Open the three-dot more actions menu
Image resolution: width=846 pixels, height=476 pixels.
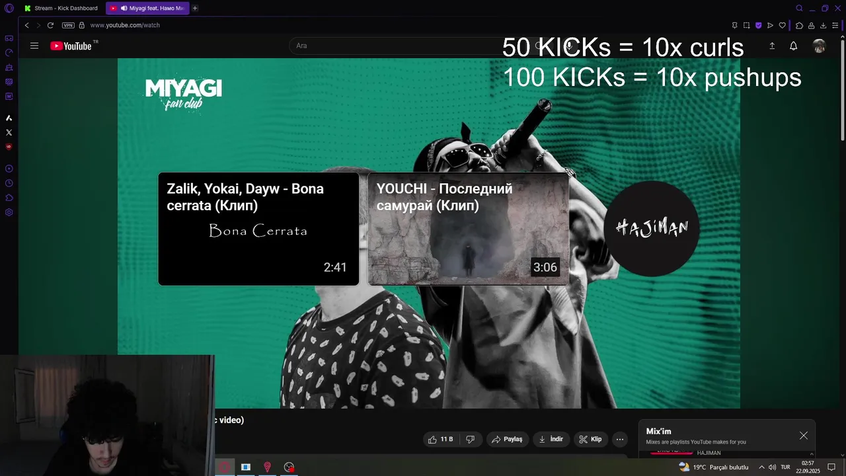[620, 439]
